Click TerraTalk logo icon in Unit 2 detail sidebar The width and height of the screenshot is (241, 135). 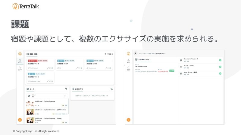click(x=129, y=54)
